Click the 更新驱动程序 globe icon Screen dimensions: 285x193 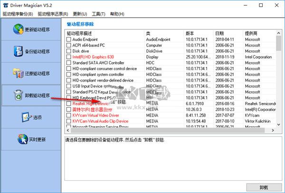click(x=19, y=29)
